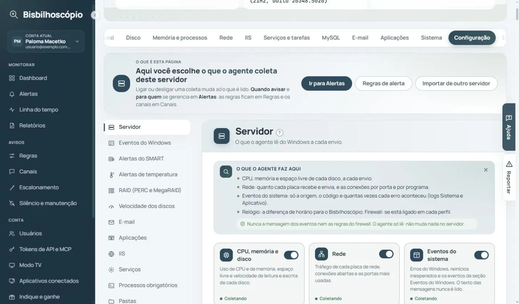
Task: Open the Ajuda side tab
Action: [509, 127]
